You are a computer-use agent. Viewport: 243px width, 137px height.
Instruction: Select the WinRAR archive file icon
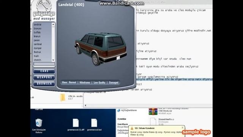click(153, 111)
